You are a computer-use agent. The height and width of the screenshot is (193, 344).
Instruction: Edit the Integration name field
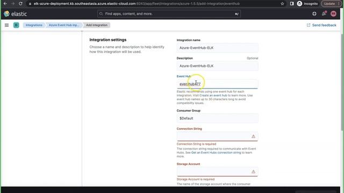(217, 48)
